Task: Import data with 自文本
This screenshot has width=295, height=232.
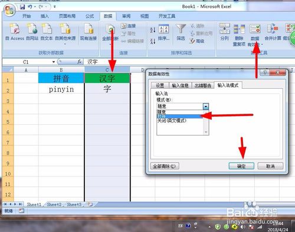Action: click(47, 31)
